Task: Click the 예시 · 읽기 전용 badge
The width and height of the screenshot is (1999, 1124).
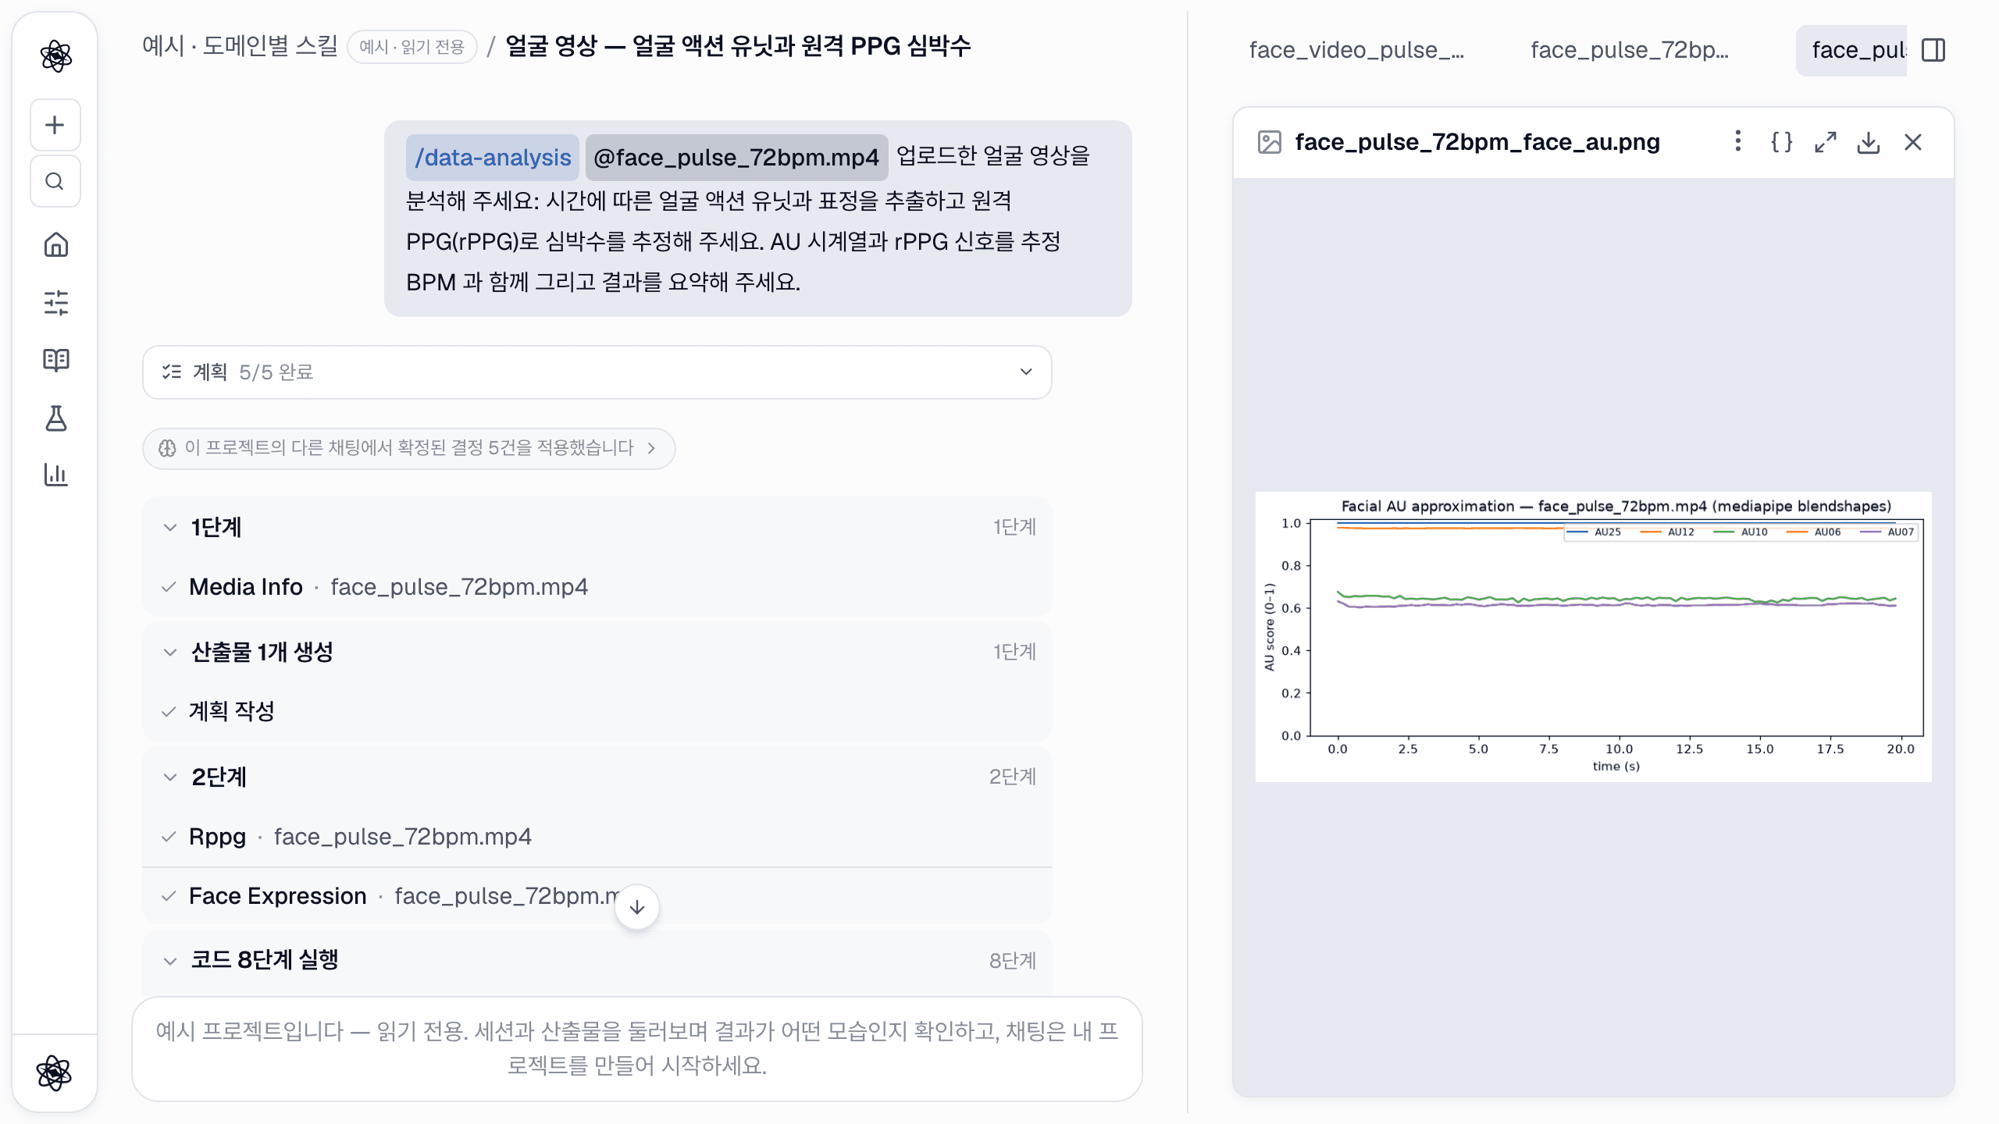Action: point(412,47)
